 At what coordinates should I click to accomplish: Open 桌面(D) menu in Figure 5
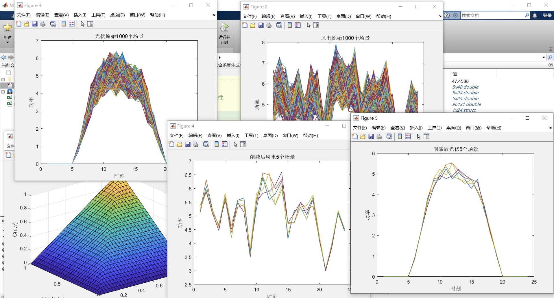click(x=454, y=128)
